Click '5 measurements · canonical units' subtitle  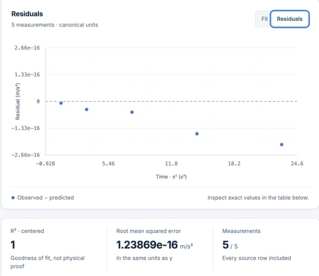(55, 25)
